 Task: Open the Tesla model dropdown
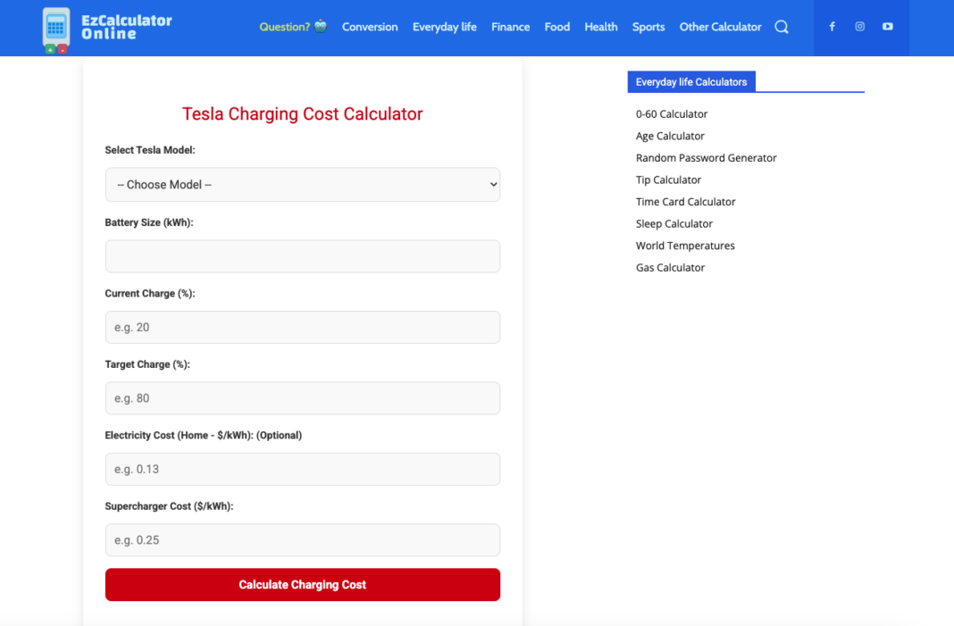[x=302, y=185]
